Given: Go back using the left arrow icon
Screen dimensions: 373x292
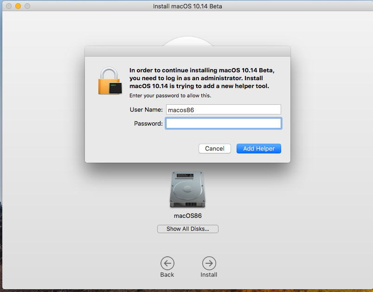Looking at the screenshot, I should click(167, 263).
